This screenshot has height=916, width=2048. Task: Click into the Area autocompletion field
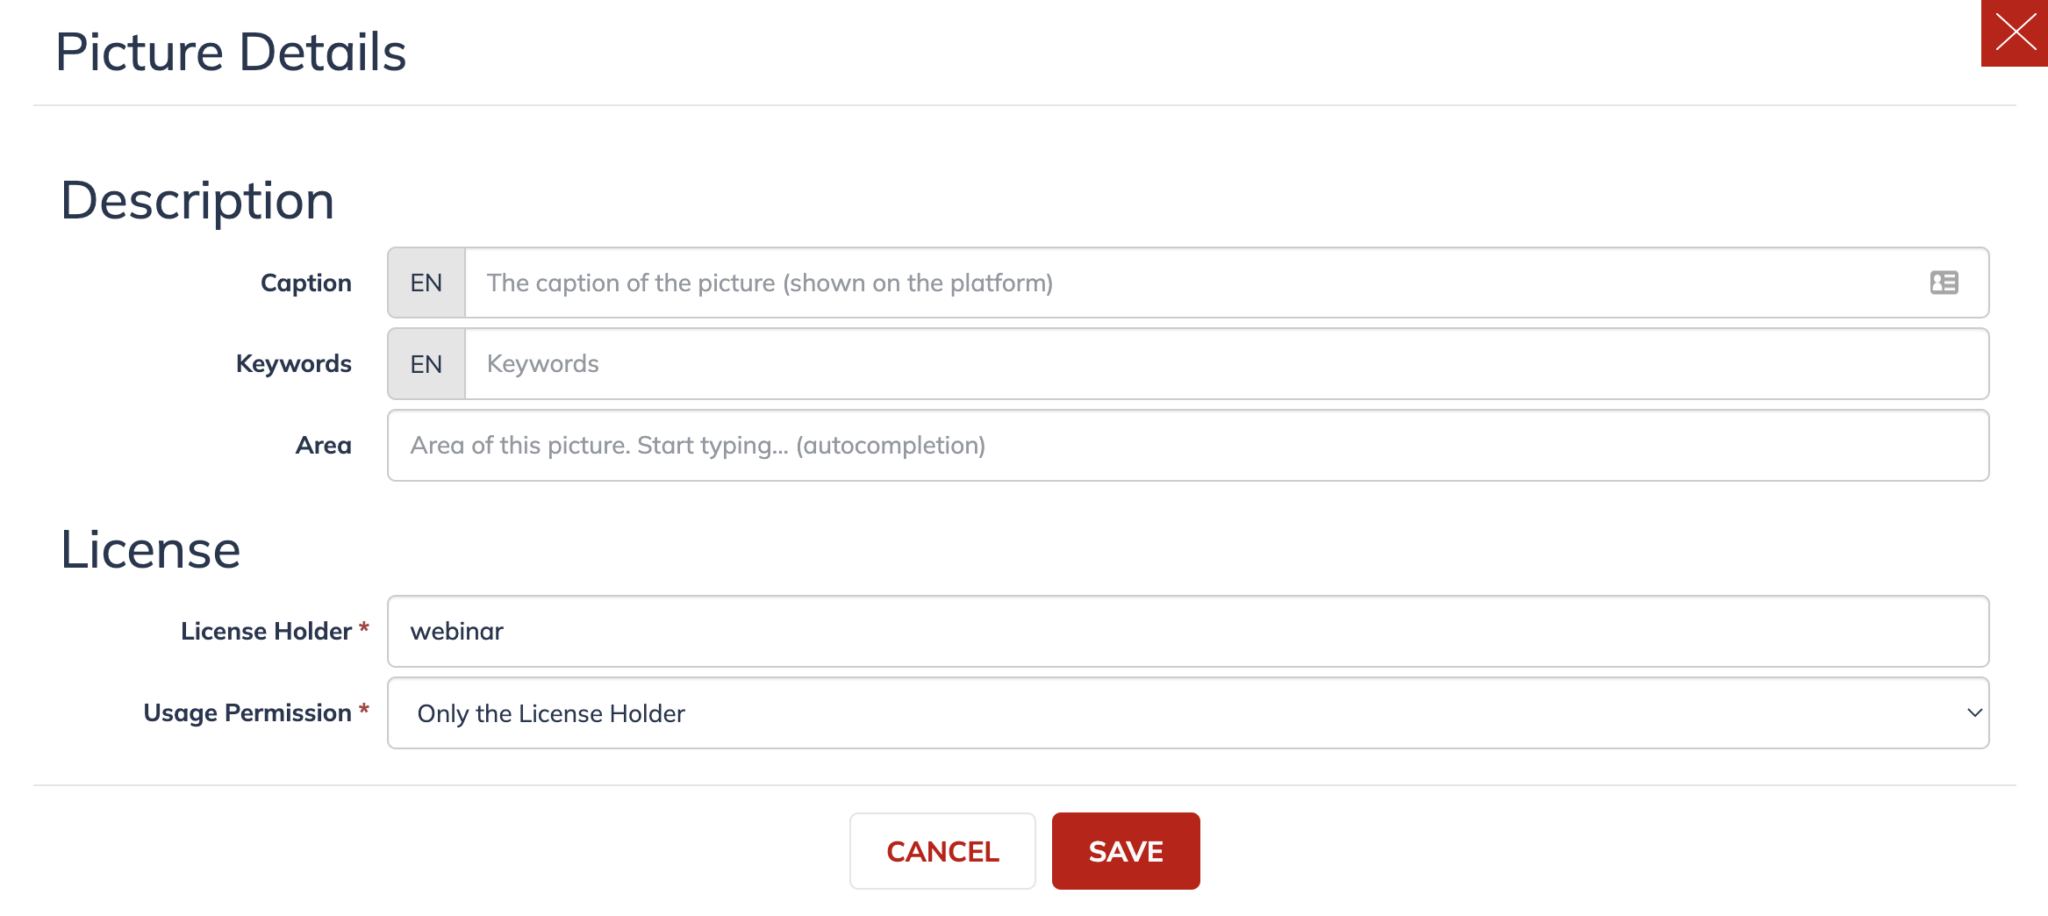(x=1188, y=446)
